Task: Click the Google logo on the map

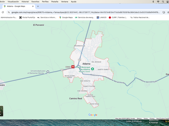Action: [x=93, y=115]
